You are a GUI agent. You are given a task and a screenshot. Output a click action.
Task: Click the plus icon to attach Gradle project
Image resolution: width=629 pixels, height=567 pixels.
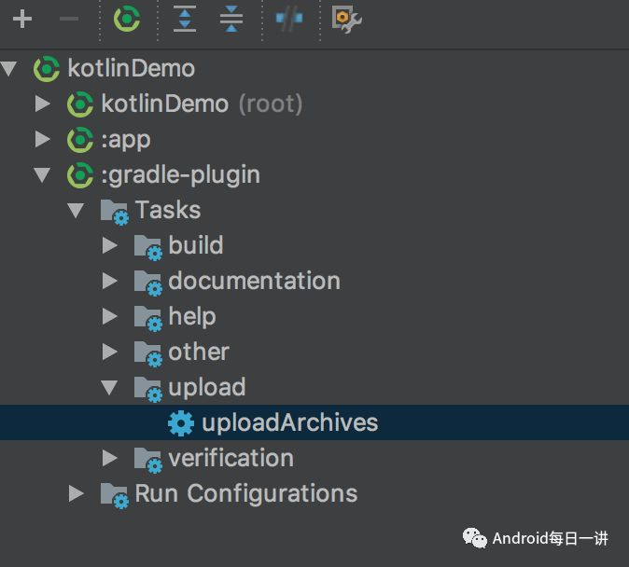click(x=22, y=19)
